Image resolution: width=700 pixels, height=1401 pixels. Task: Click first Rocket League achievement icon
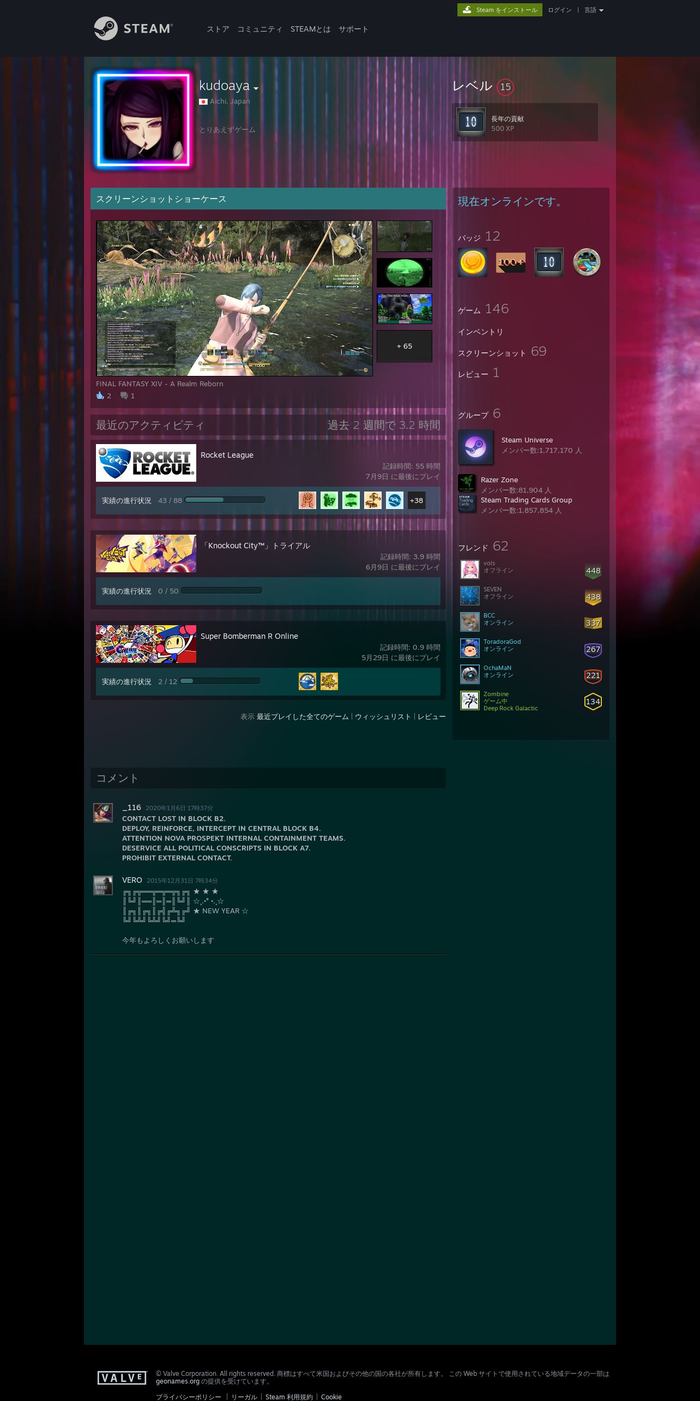(307, 500)
